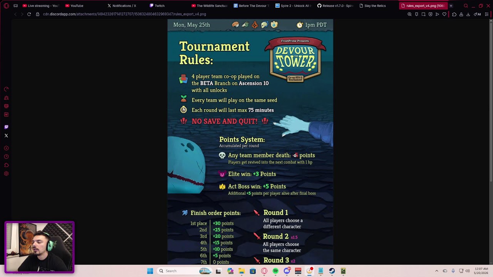The height and width of the screenshot is (277, 493).
Task: Click the '1st place' row label
Action: [198, 223]
